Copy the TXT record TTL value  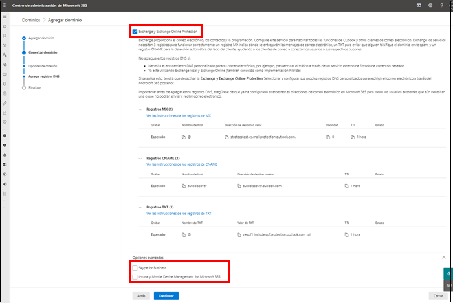point(346,235)
